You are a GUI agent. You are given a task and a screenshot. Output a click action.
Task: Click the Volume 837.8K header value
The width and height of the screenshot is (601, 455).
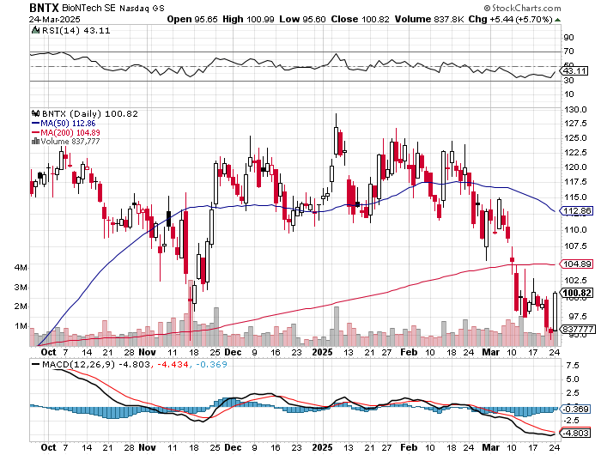(430, 19)
